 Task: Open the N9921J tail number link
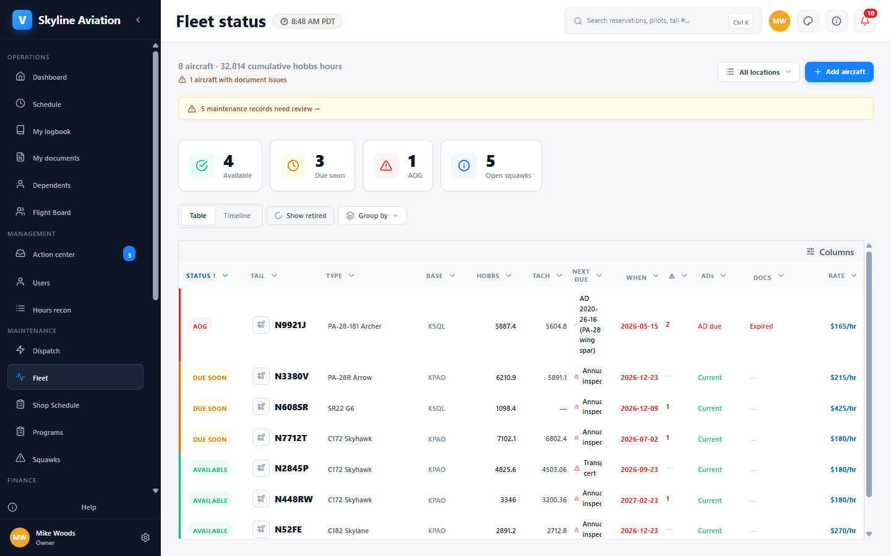[290, 325]
